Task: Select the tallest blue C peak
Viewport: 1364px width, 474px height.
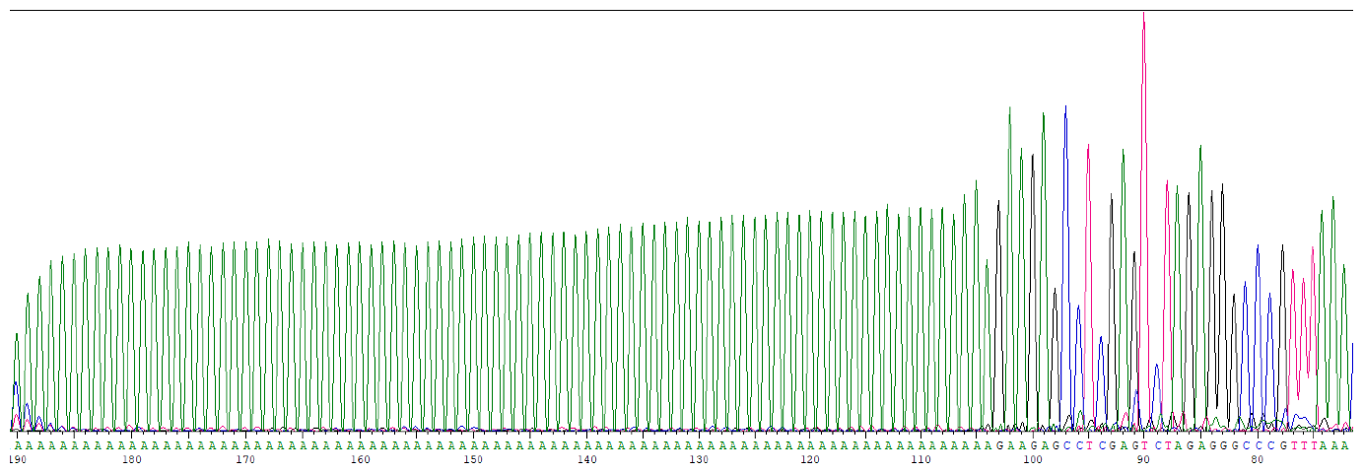Action: point(1065,110)
